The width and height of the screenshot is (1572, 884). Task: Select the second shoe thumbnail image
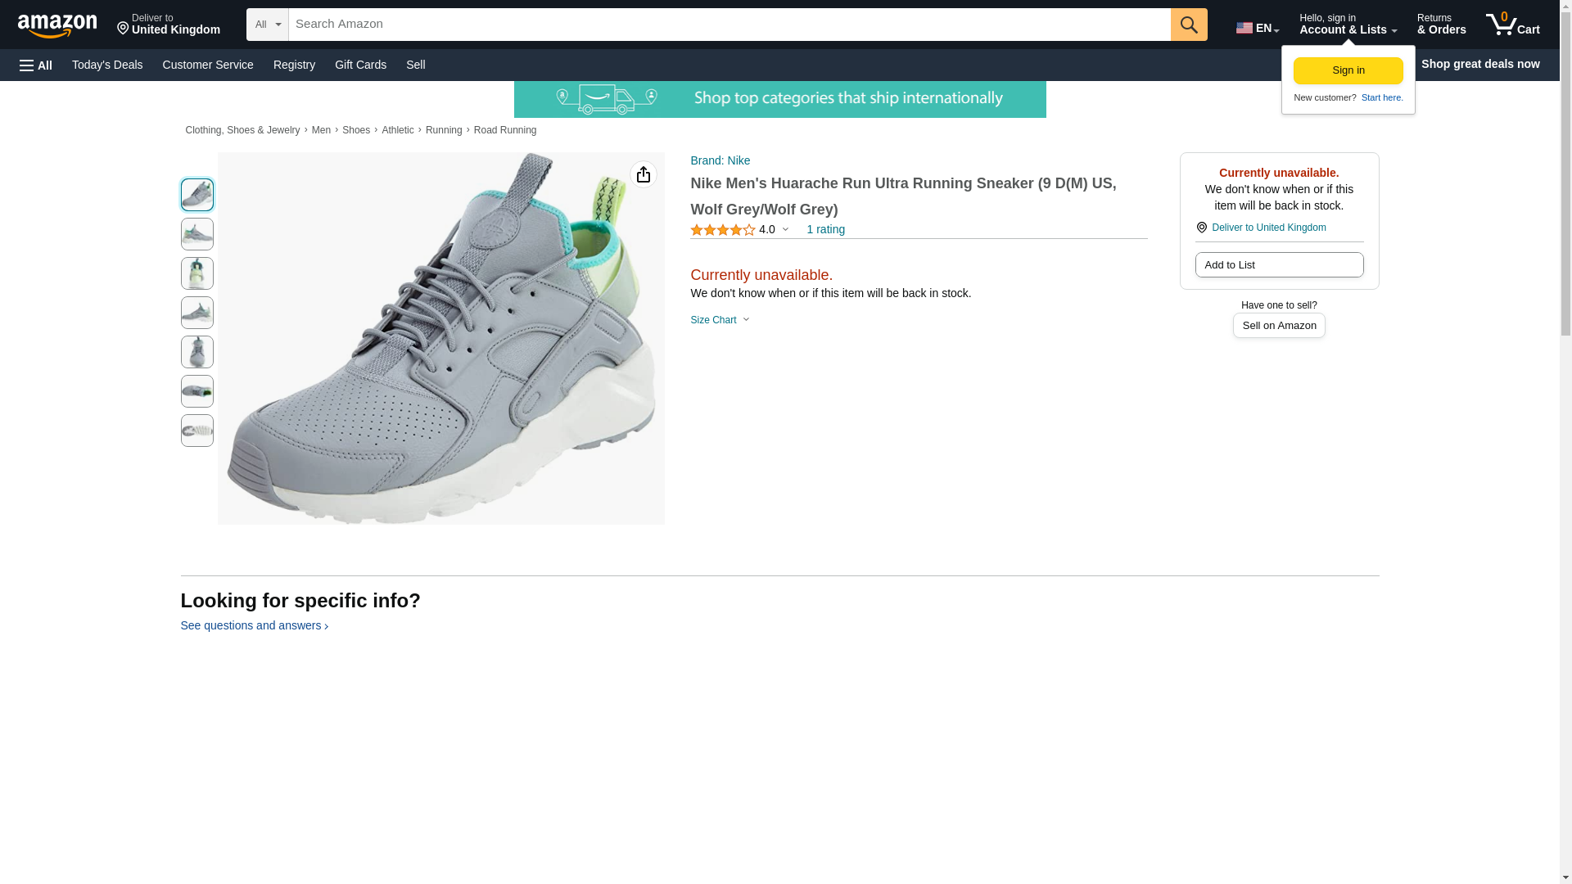[196, 234]
